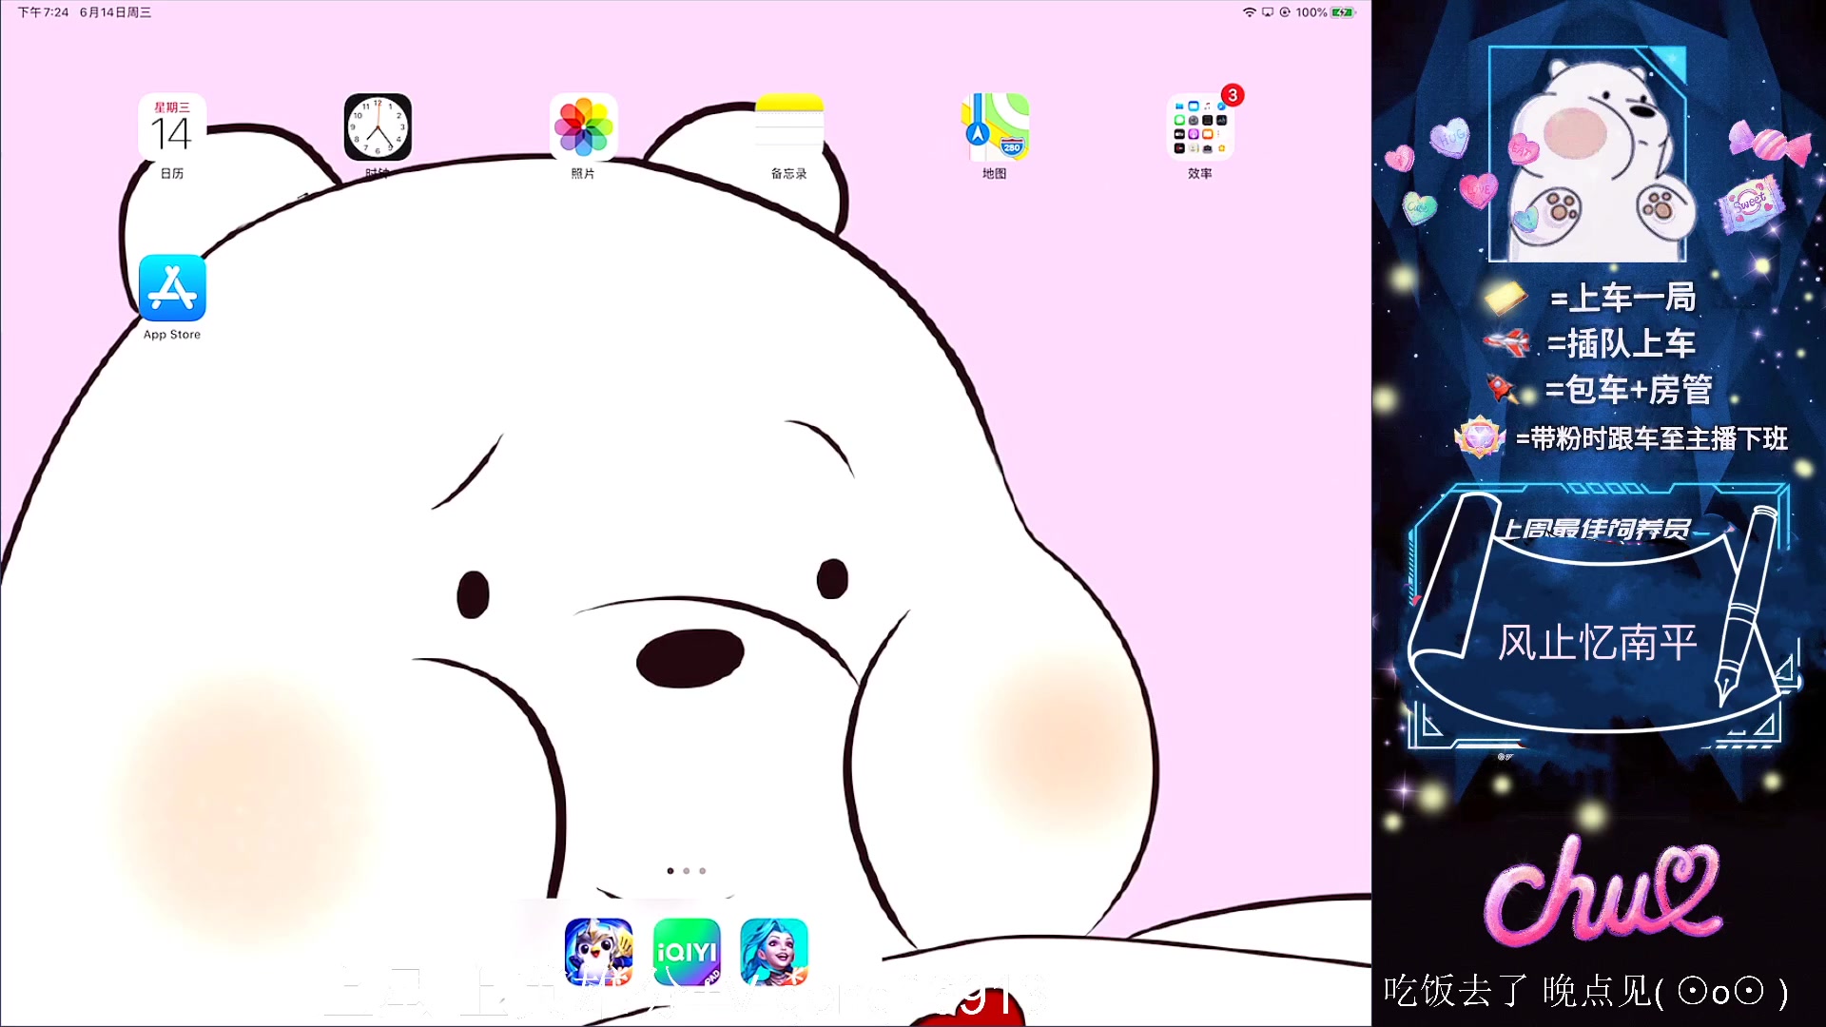Open the Maps (地图) app
Screen dimensions: 1826x1027
tap(994, 127)
